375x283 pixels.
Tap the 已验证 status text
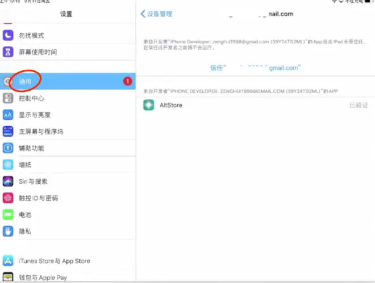pyautogui.click(x=359, y=105)
